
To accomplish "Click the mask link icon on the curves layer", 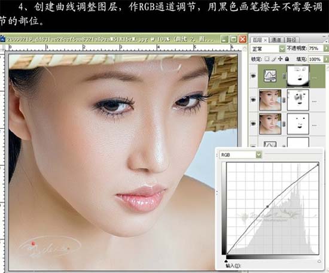I will [x=284, y=76].
